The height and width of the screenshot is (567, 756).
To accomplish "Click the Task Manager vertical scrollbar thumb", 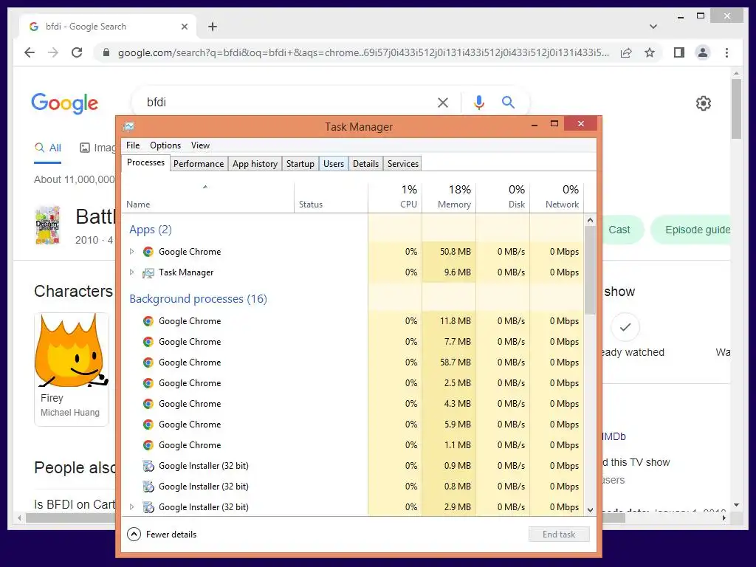I will click(x=590, y=270).
